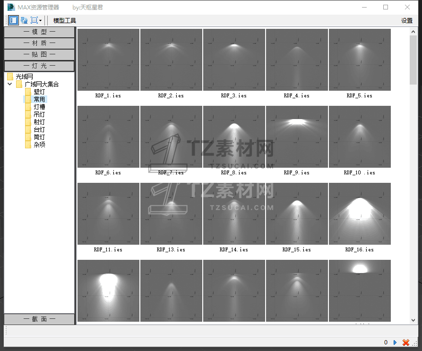Collapse the 广域网大集合 tree node
422x351 pixels.
[x=10, y=84]
